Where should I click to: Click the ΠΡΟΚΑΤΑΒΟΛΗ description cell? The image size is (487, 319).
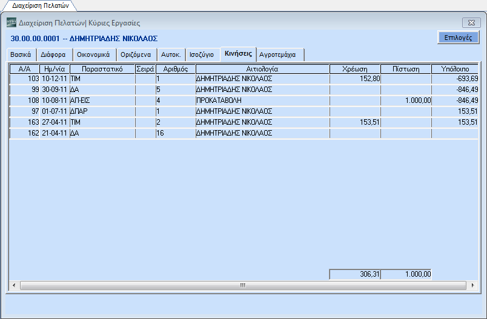click(x=262, y=100)
